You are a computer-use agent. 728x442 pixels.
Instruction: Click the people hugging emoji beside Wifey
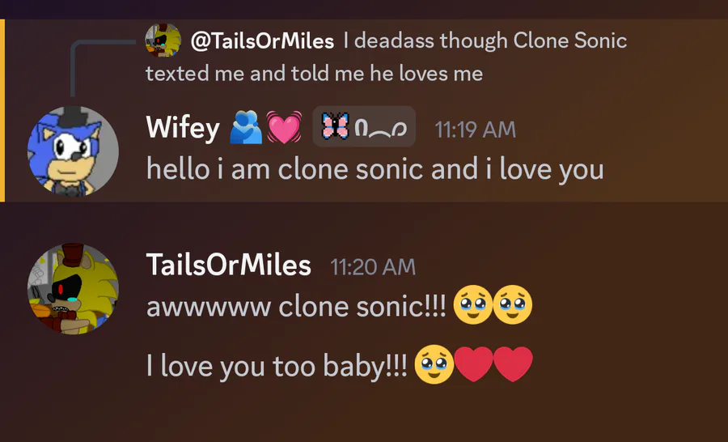coord(247,128)
